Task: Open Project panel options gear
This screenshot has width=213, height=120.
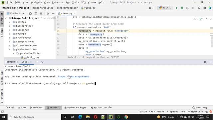Action: pos(48,13)
